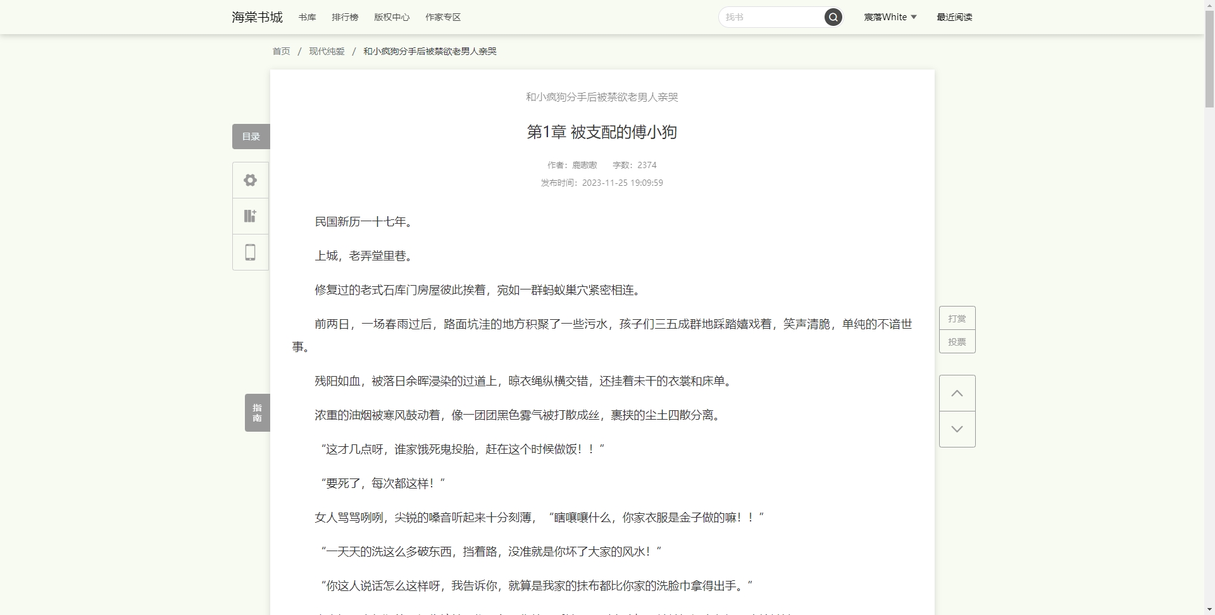Open mobile phone reading icon
This screenshot has height=615, width=1215.
click(x=251, y=252)
